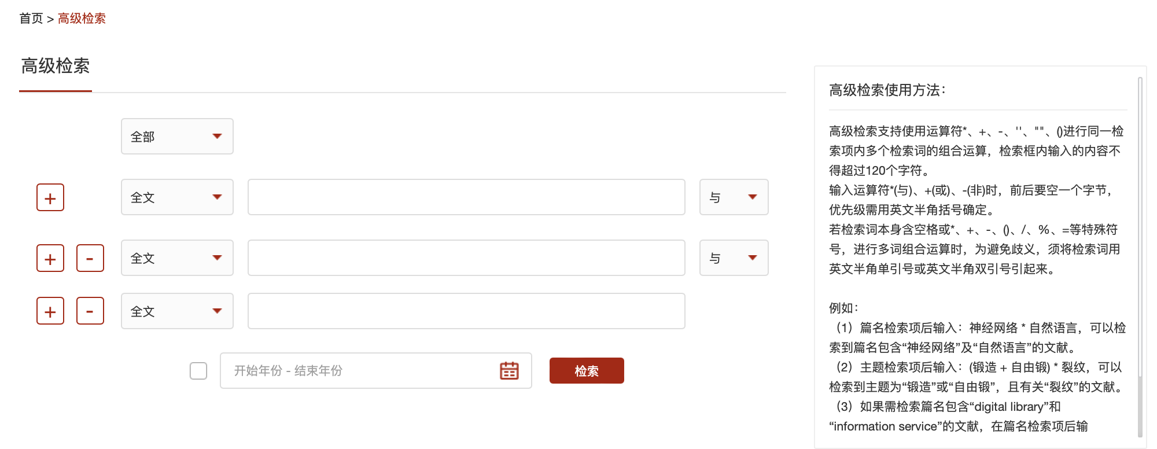Image resolution: width=1157 pixels, height=449 pixels.
Task: Open the second 与 operator dropdown
Action: [x=734, y=258]
